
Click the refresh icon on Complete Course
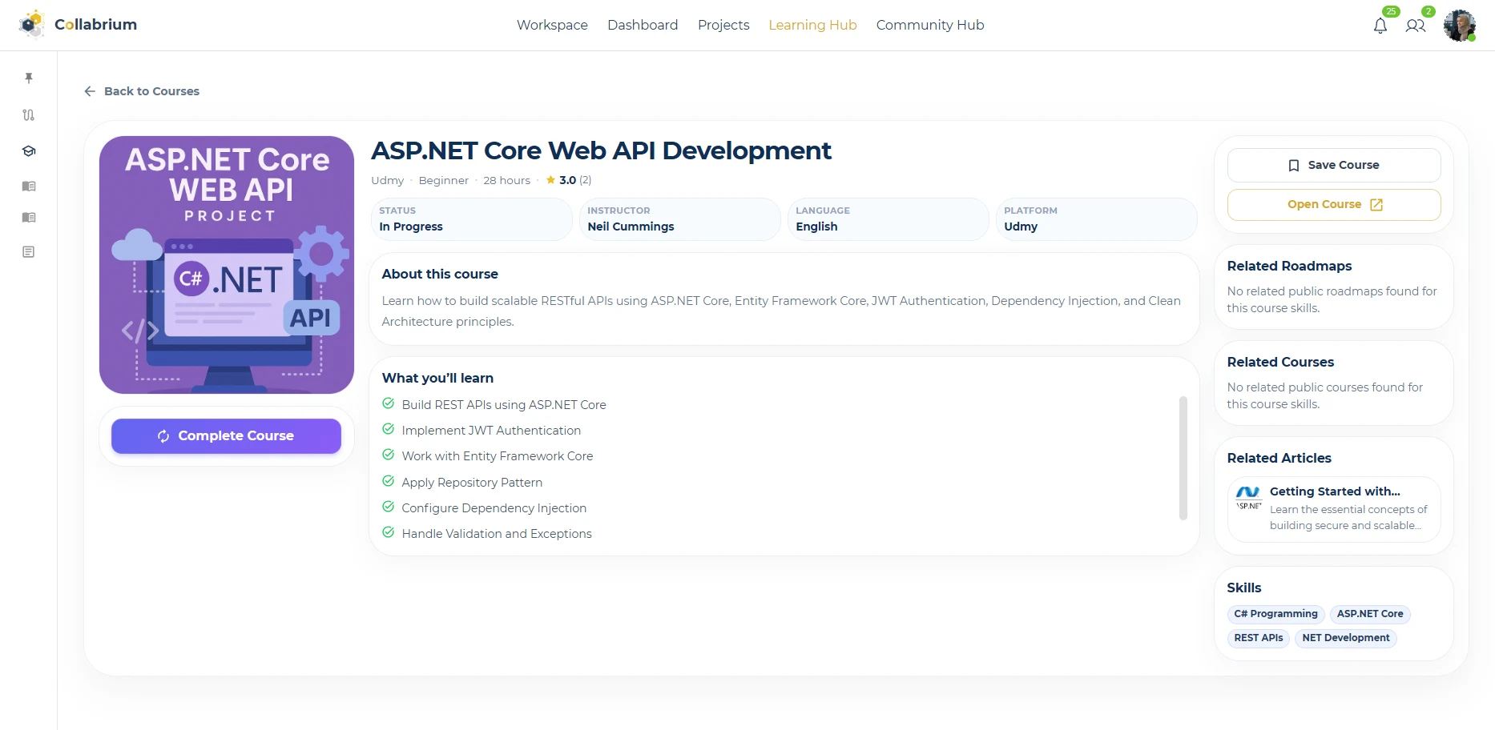[x=163, y=436]
